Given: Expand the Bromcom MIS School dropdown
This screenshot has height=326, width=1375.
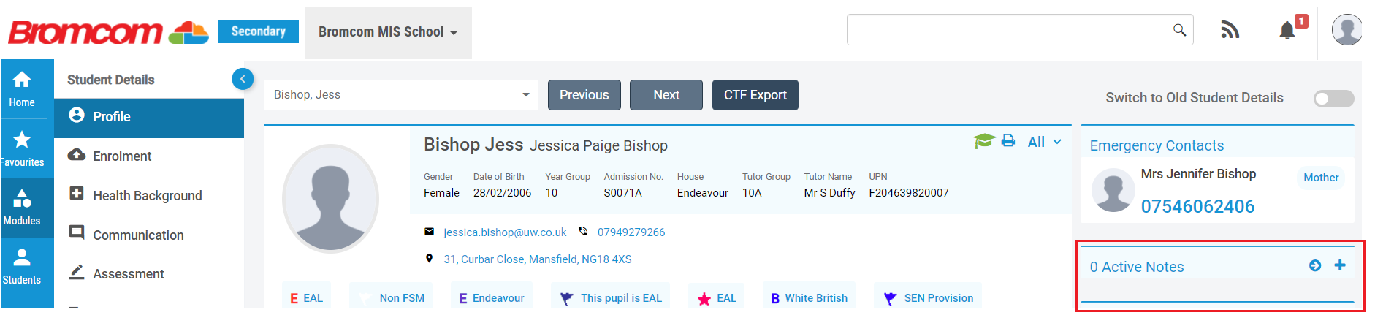Looking at the screenshot, I should click(388, 32).
